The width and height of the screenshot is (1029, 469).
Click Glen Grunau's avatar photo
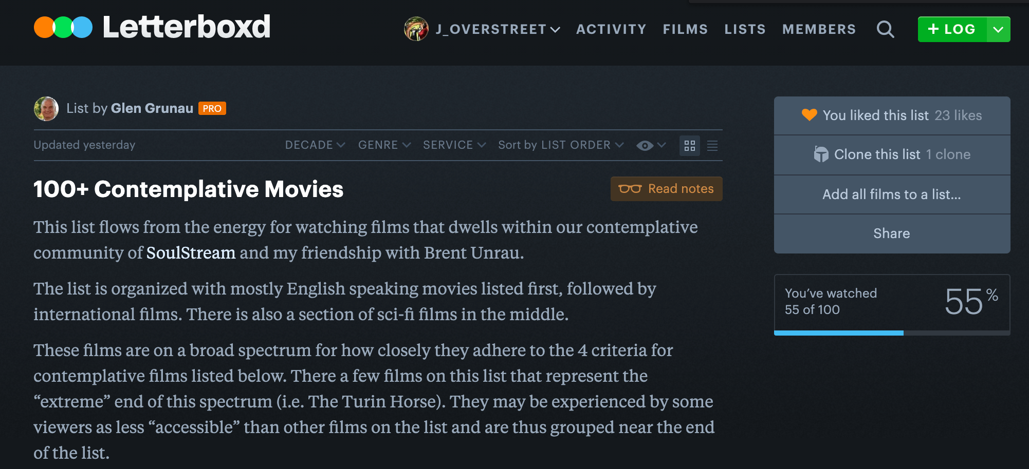click(46, 109)
